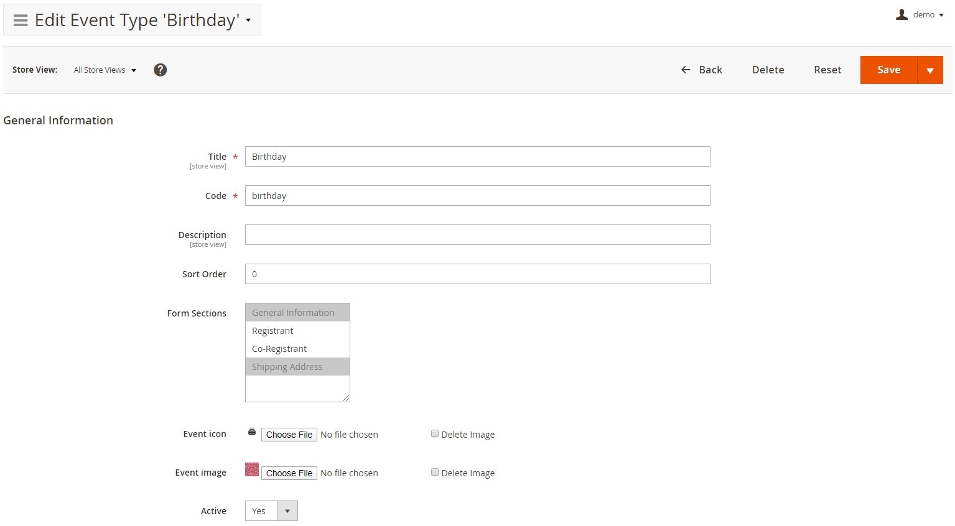Viewport: 955px width, 526px height.
Task: Focus the Title input field
Action: point(477,156)
